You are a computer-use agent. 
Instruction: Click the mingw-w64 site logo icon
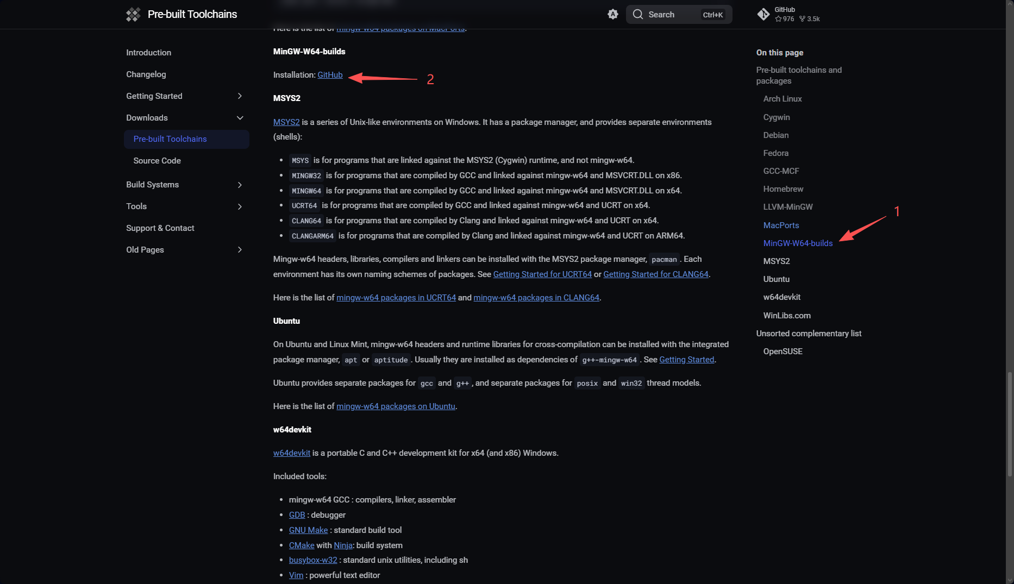point(133,15)
